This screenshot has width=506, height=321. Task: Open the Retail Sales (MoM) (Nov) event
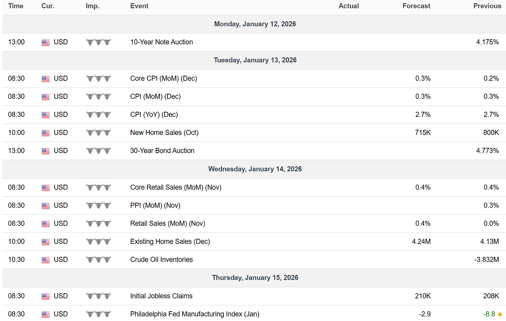168,223
